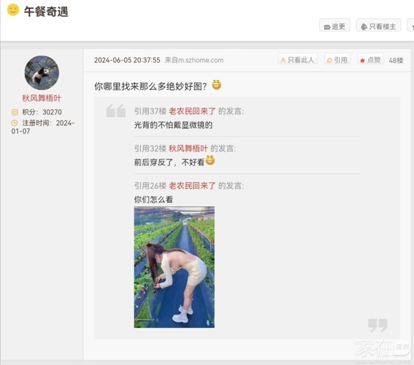Open 秋风舞梧叶 link in the 32楼 quote
This screenshot has width=414, height=365.
coord(188,148)
